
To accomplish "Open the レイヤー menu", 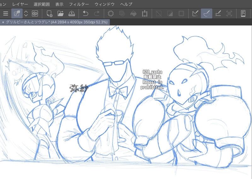I will [x=20, y=4].
